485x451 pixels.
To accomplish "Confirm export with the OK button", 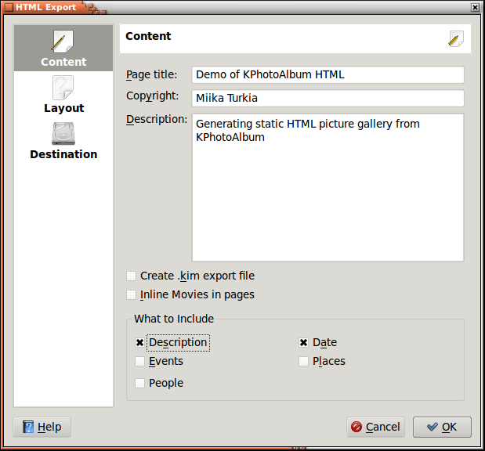I will (x=442, y=427).
